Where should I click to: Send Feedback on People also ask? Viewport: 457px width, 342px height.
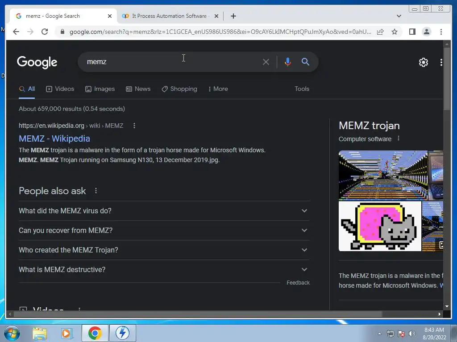point(298,283)
